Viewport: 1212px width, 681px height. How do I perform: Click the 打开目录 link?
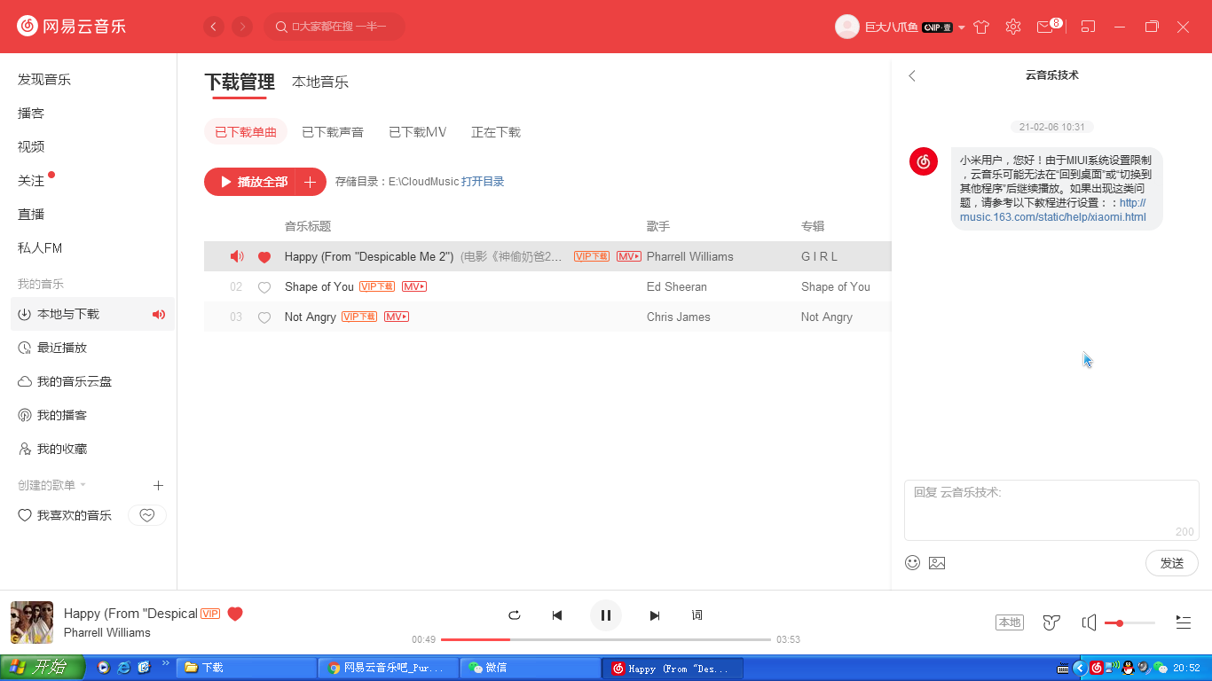tap(483, 182)
